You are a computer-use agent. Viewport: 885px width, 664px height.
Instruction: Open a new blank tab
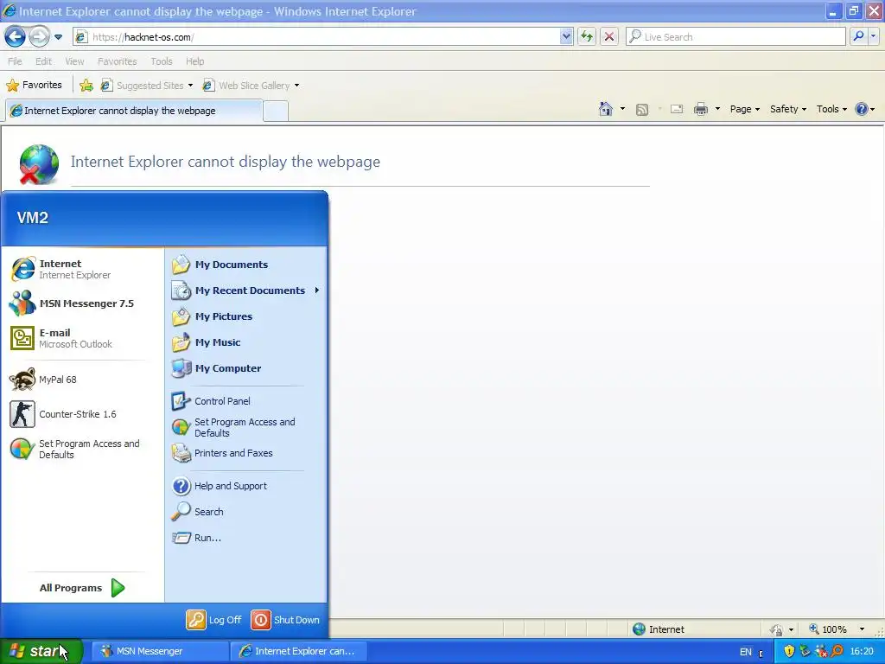pyautogui.click(x=276, y=112)
